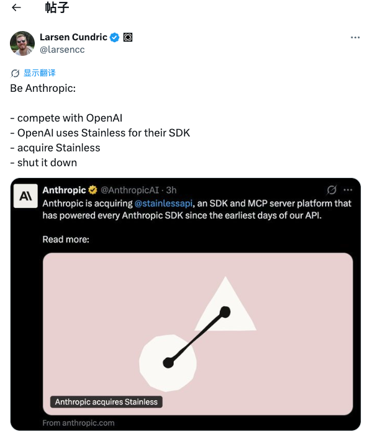The image size is (370, 438).
Task: Click the translate icon next to 显示翻译
Action: pyautogui.click(x=15, y=73)
